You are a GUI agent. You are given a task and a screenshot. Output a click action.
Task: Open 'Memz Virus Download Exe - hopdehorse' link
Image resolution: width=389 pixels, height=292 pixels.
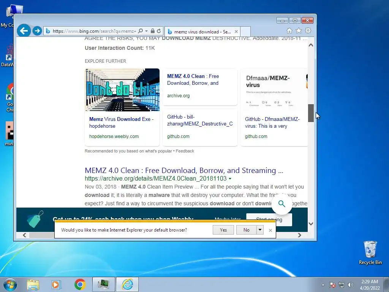(x=121, y=122)
